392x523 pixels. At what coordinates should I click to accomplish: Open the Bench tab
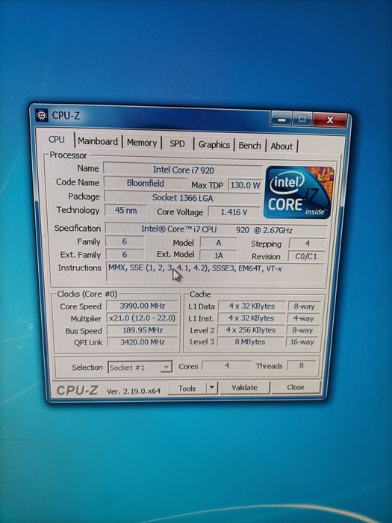(249, 146)
